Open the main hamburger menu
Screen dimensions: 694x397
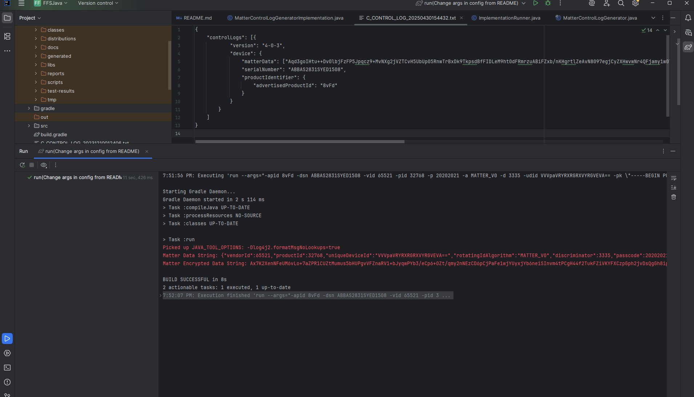tap(21, 3)
